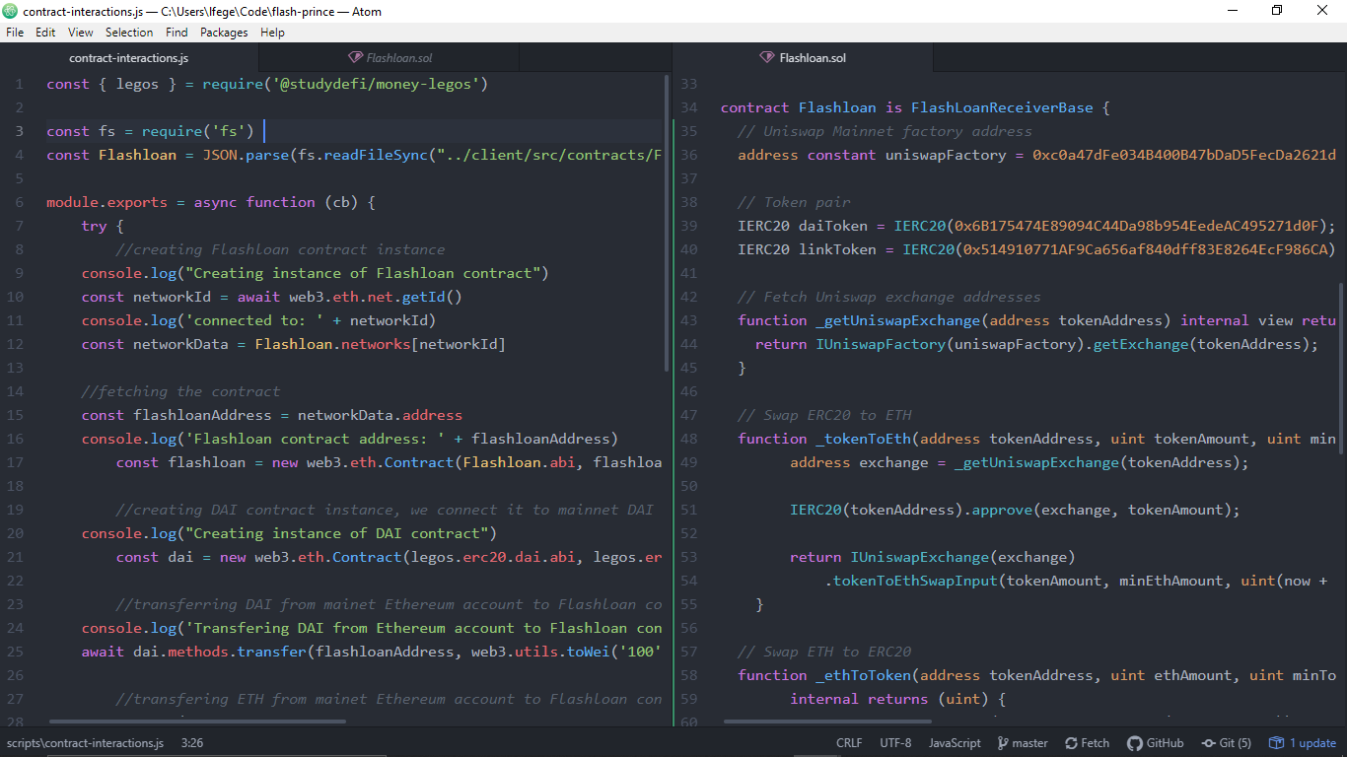Viewport: 1347px width, 757px height.
Task: Click the "// Swap ERC20 to ETH" comment
Action: pyautogui.click(x=824, y=415)
